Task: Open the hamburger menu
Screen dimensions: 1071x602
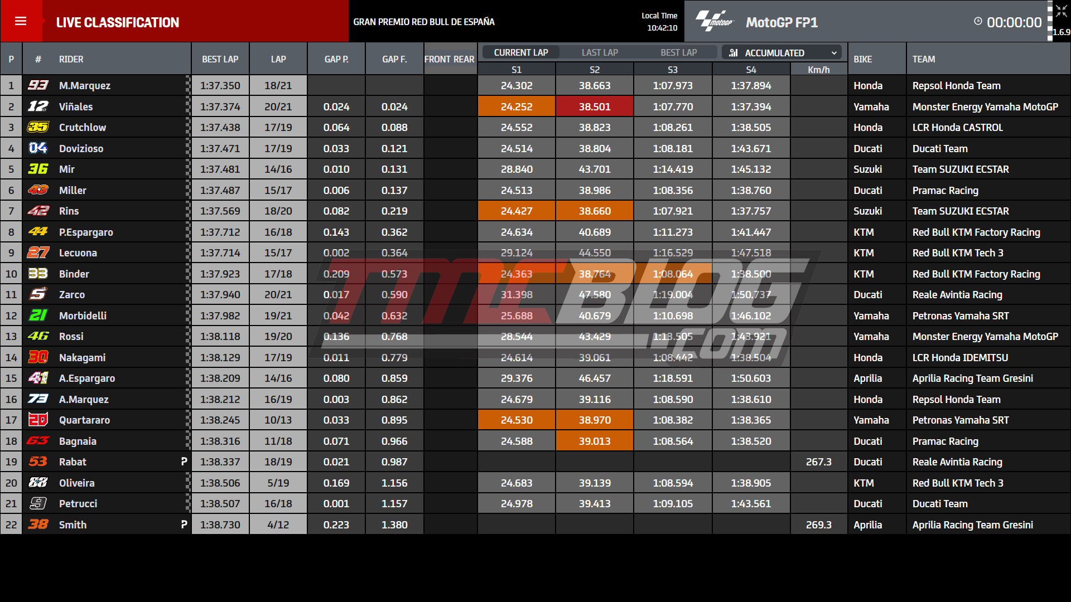Action: (x=21, y=21)
